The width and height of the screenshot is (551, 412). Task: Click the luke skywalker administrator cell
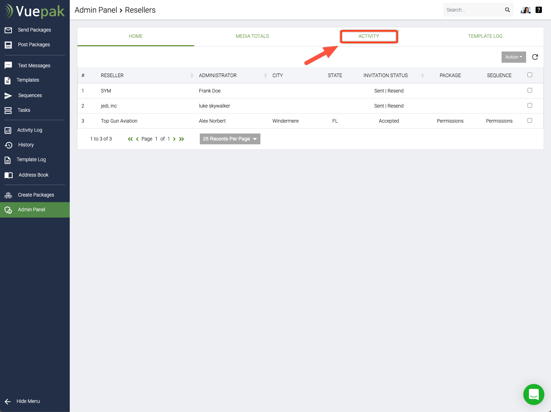215,106
